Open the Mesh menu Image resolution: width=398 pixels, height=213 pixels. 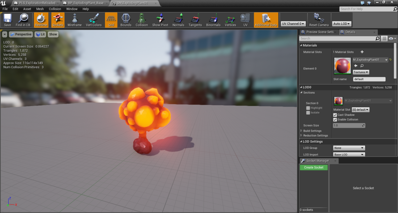tap(40, 9)
